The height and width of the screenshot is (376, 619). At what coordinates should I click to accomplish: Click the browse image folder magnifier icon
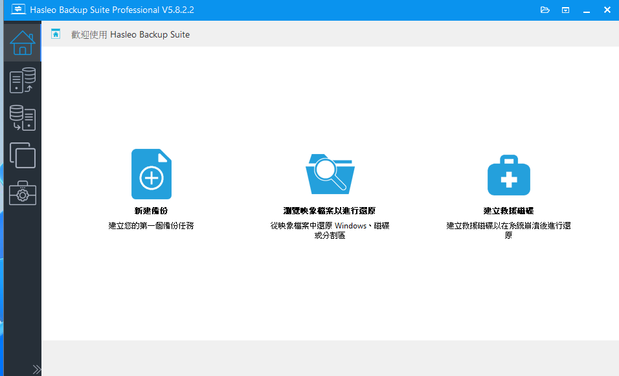point(330,174)
